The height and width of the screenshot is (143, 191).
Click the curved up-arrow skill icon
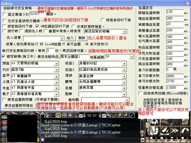click(155, 130)
